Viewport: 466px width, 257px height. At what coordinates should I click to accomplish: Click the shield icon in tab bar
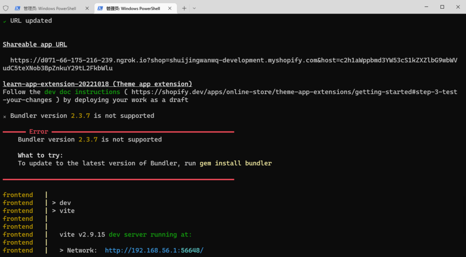[x=5, y=8]
